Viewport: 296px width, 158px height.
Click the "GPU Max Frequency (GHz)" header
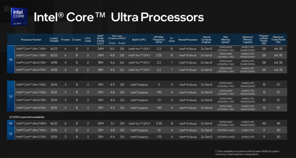pos(159,40)
